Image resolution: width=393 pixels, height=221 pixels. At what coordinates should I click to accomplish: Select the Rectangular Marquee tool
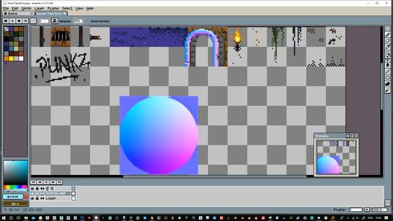pos(387,29)
